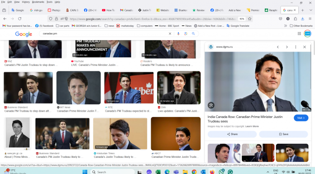Open the File menu
This screenshot has width=315, height=174.
pos(3,2)
